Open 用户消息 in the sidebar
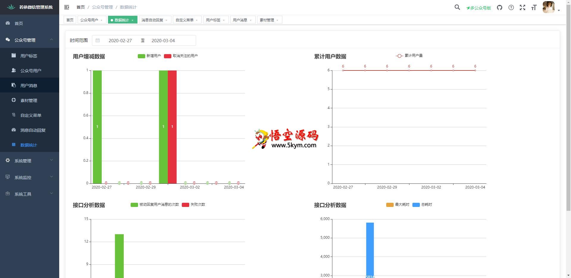The image size is (571, 278). coord(29,85)
